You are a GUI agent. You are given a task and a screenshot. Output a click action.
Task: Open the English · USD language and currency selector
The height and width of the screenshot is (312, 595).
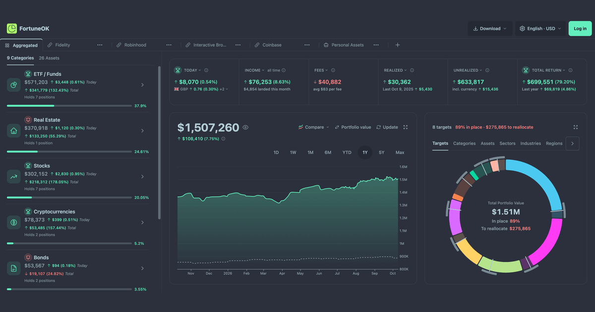(x=540, y=29)
